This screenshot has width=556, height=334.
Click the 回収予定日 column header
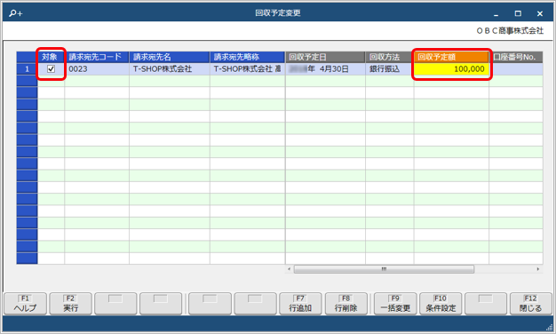click(325, 57)
